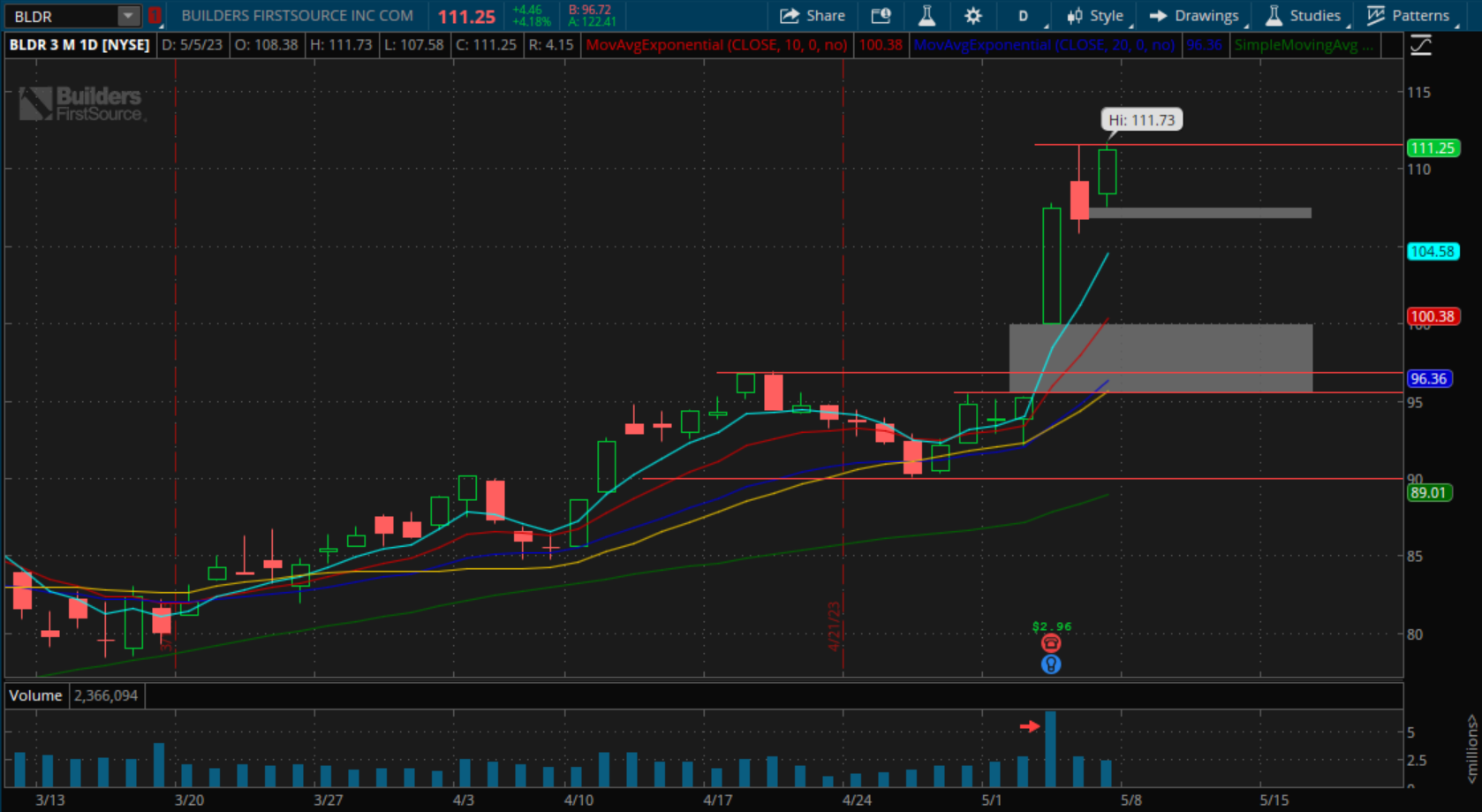Click the D timeframe selector
The height and width of the screenshot is (812, 1482).
click(1023, 16)
